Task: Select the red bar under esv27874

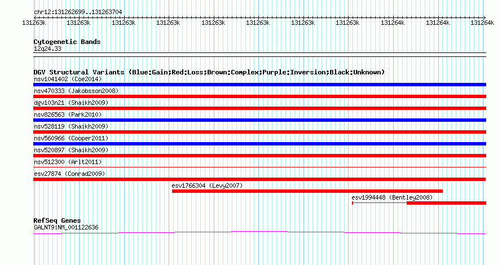Action: [x=259, y=179]
